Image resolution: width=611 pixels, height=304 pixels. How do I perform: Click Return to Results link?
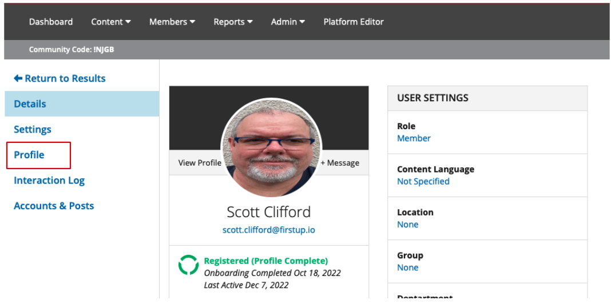pyautogui.click(x=59, y=78)
